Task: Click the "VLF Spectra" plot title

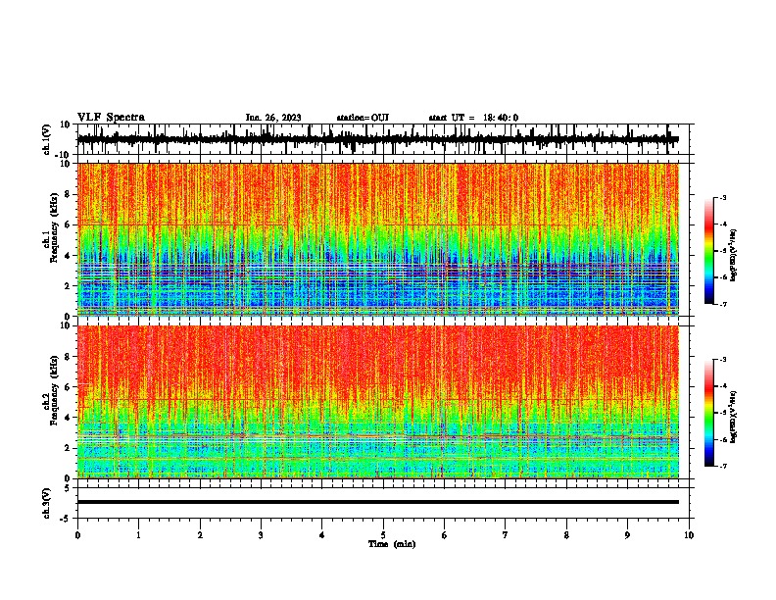Action: (x=111, y=118)
